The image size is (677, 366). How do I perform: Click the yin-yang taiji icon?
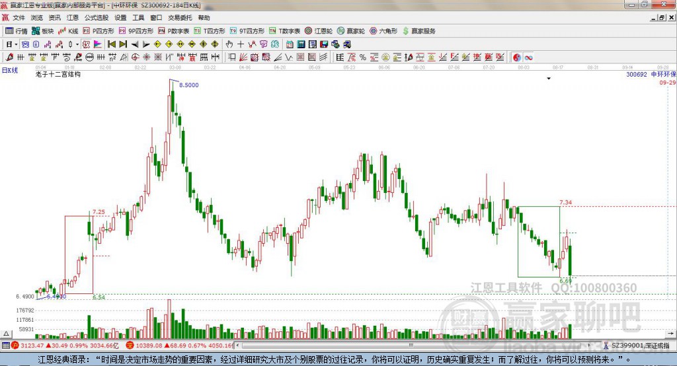pyautogui.click(x=517, y=57)
